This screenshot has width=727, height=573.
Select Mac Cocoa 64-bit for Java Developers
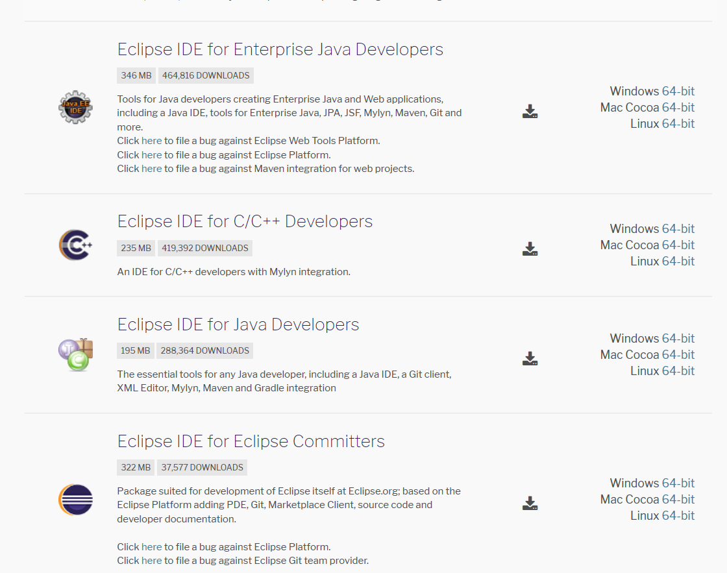(678, 354)
